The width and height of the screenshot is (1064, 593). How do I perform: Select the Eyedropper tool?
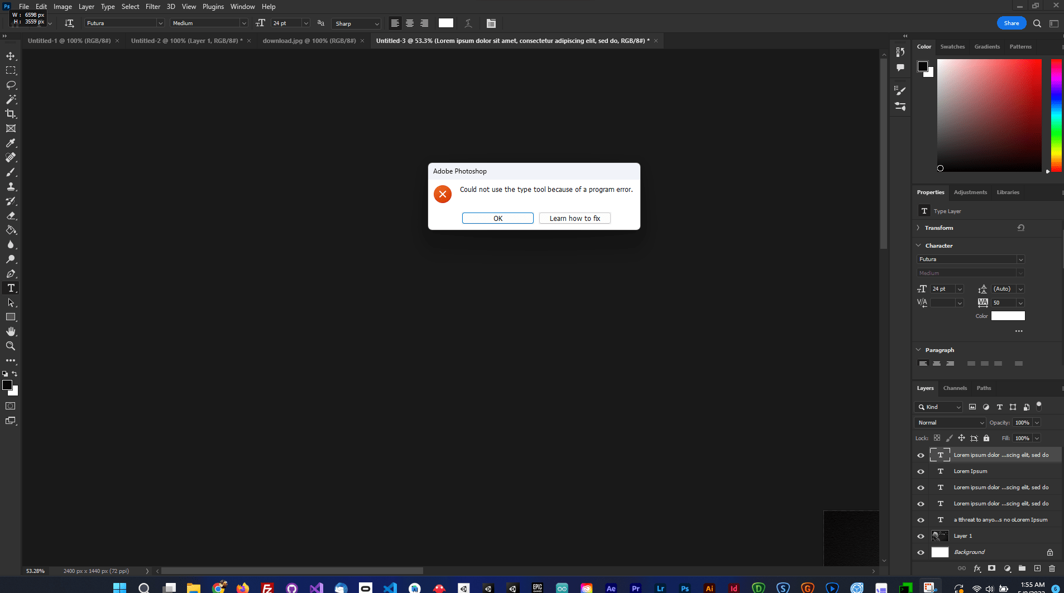click(10, 143)
